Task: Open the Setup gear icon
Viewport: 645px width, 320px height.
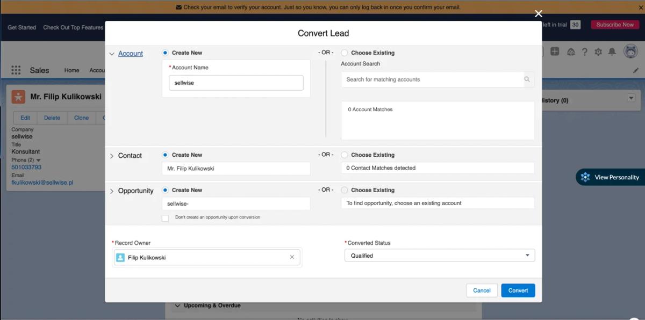Action: (x=598, y=52)
